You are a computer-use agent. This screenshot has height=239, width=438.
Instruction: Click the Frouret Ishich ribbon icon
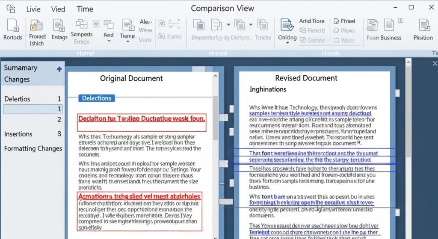tap(37, 25)
